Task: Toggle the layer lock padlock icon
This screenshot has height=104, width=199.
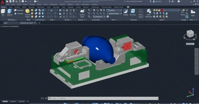Action: pyautogui.click(x=159, y=10)
